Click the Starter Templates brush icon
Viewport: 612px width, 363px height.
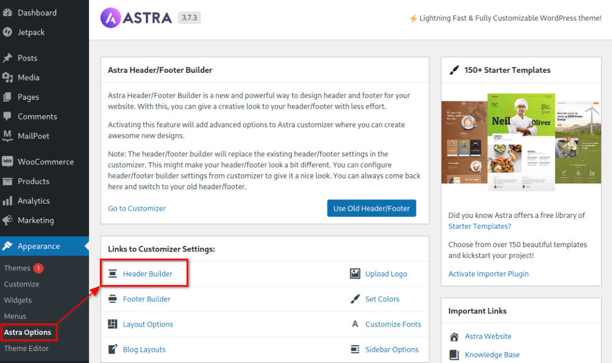pos(454,70)
